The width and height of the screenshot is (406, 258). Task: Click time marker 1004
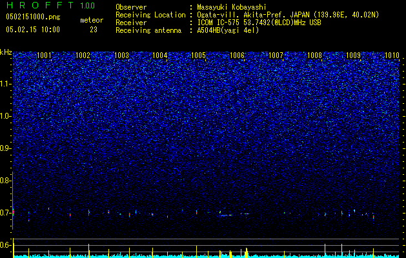click(x=160, y=55)
